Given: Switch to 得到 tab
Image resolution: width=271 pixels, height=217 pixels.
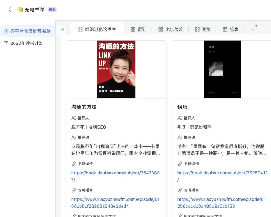Looking at the screenshot, I should (138, 29).
